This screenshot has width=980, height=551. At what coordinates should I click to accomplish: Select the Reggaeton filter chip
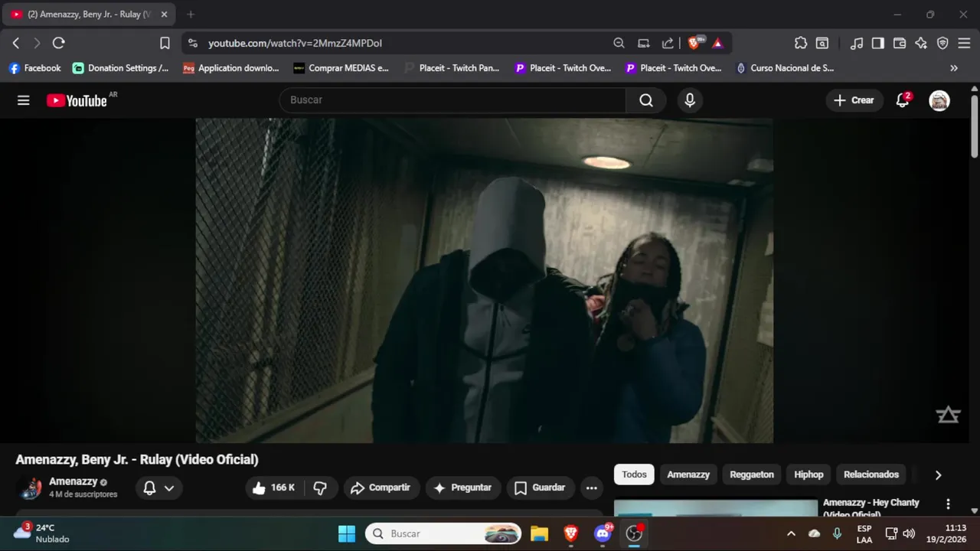pos(752,474)
